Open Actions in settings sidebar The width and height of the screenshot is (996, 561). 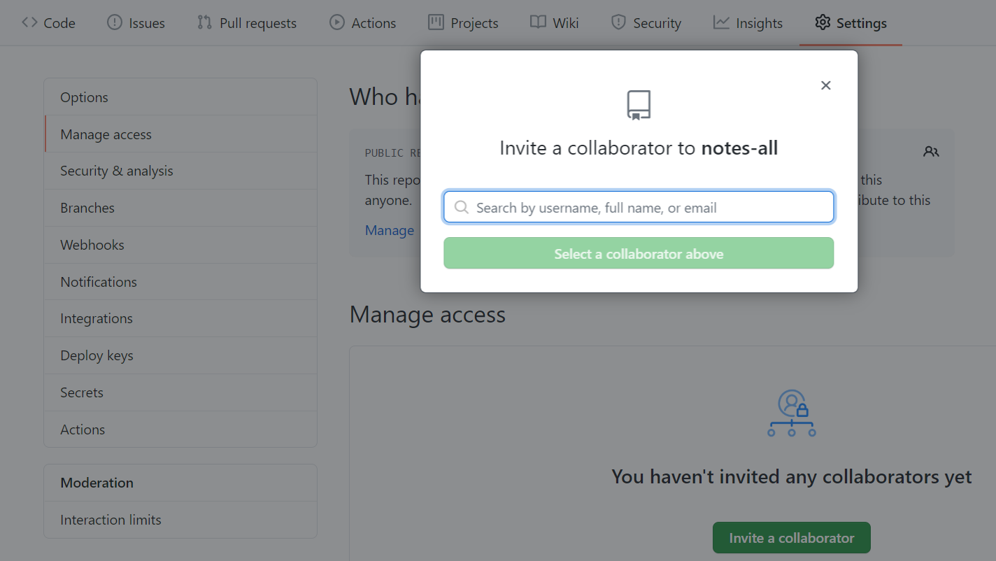pos(180,429)
